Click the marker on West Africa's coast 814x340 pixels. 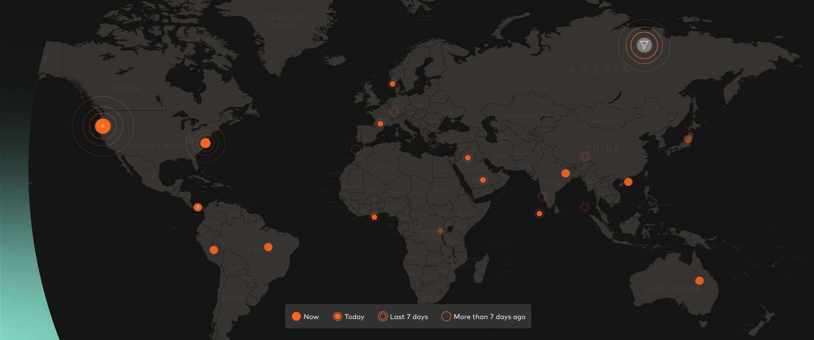click(x=374, y=217)
